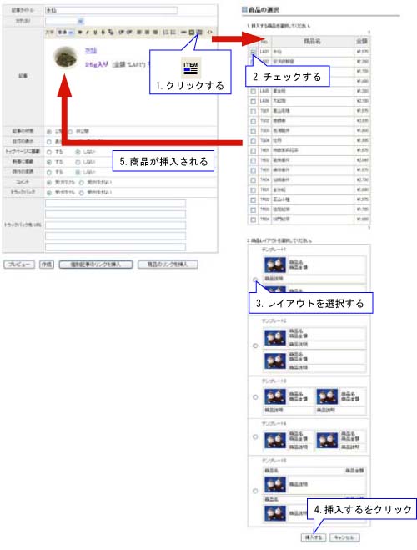Apply underline using the editor toolbar icon

[x=95, y=33]
